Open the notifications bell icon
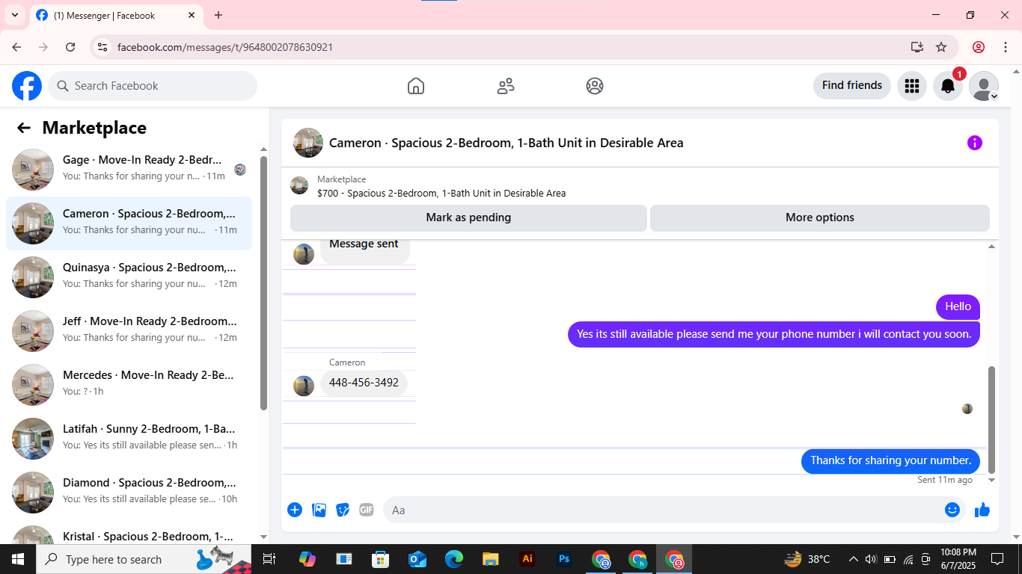The image size is (1022, 574). 948,86
